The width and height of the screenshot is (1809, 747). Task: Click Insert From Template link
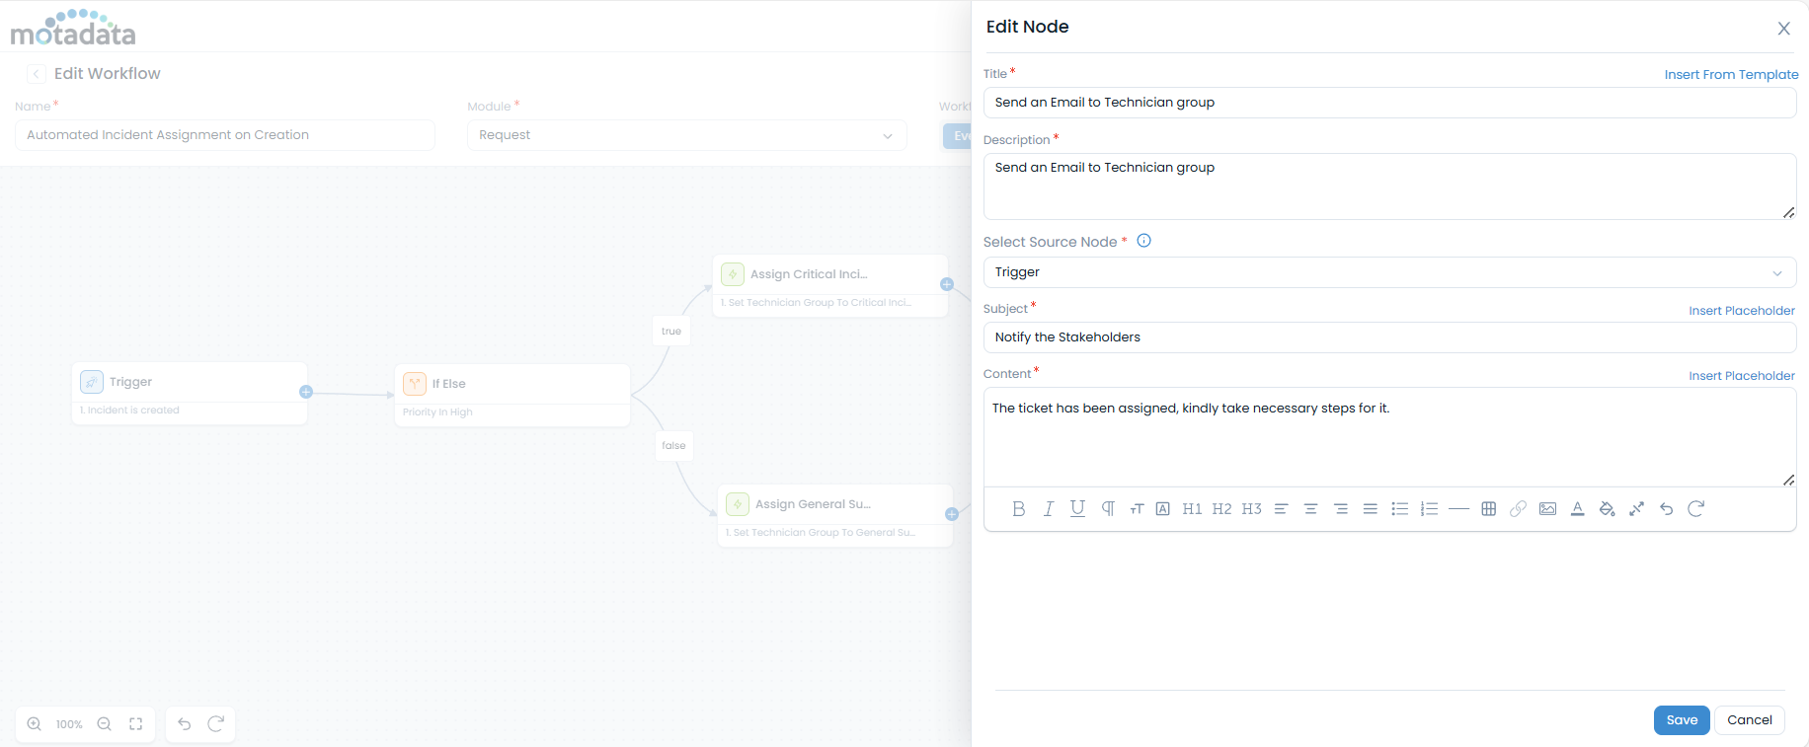[x=1731, y=75]
